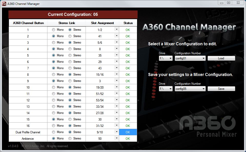Select Stereo for channel 4

(x=70, y=49)
